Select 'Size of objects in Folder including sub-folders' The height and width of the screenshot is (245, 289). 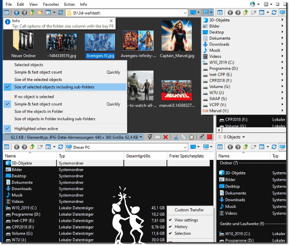tap(65, 119)
